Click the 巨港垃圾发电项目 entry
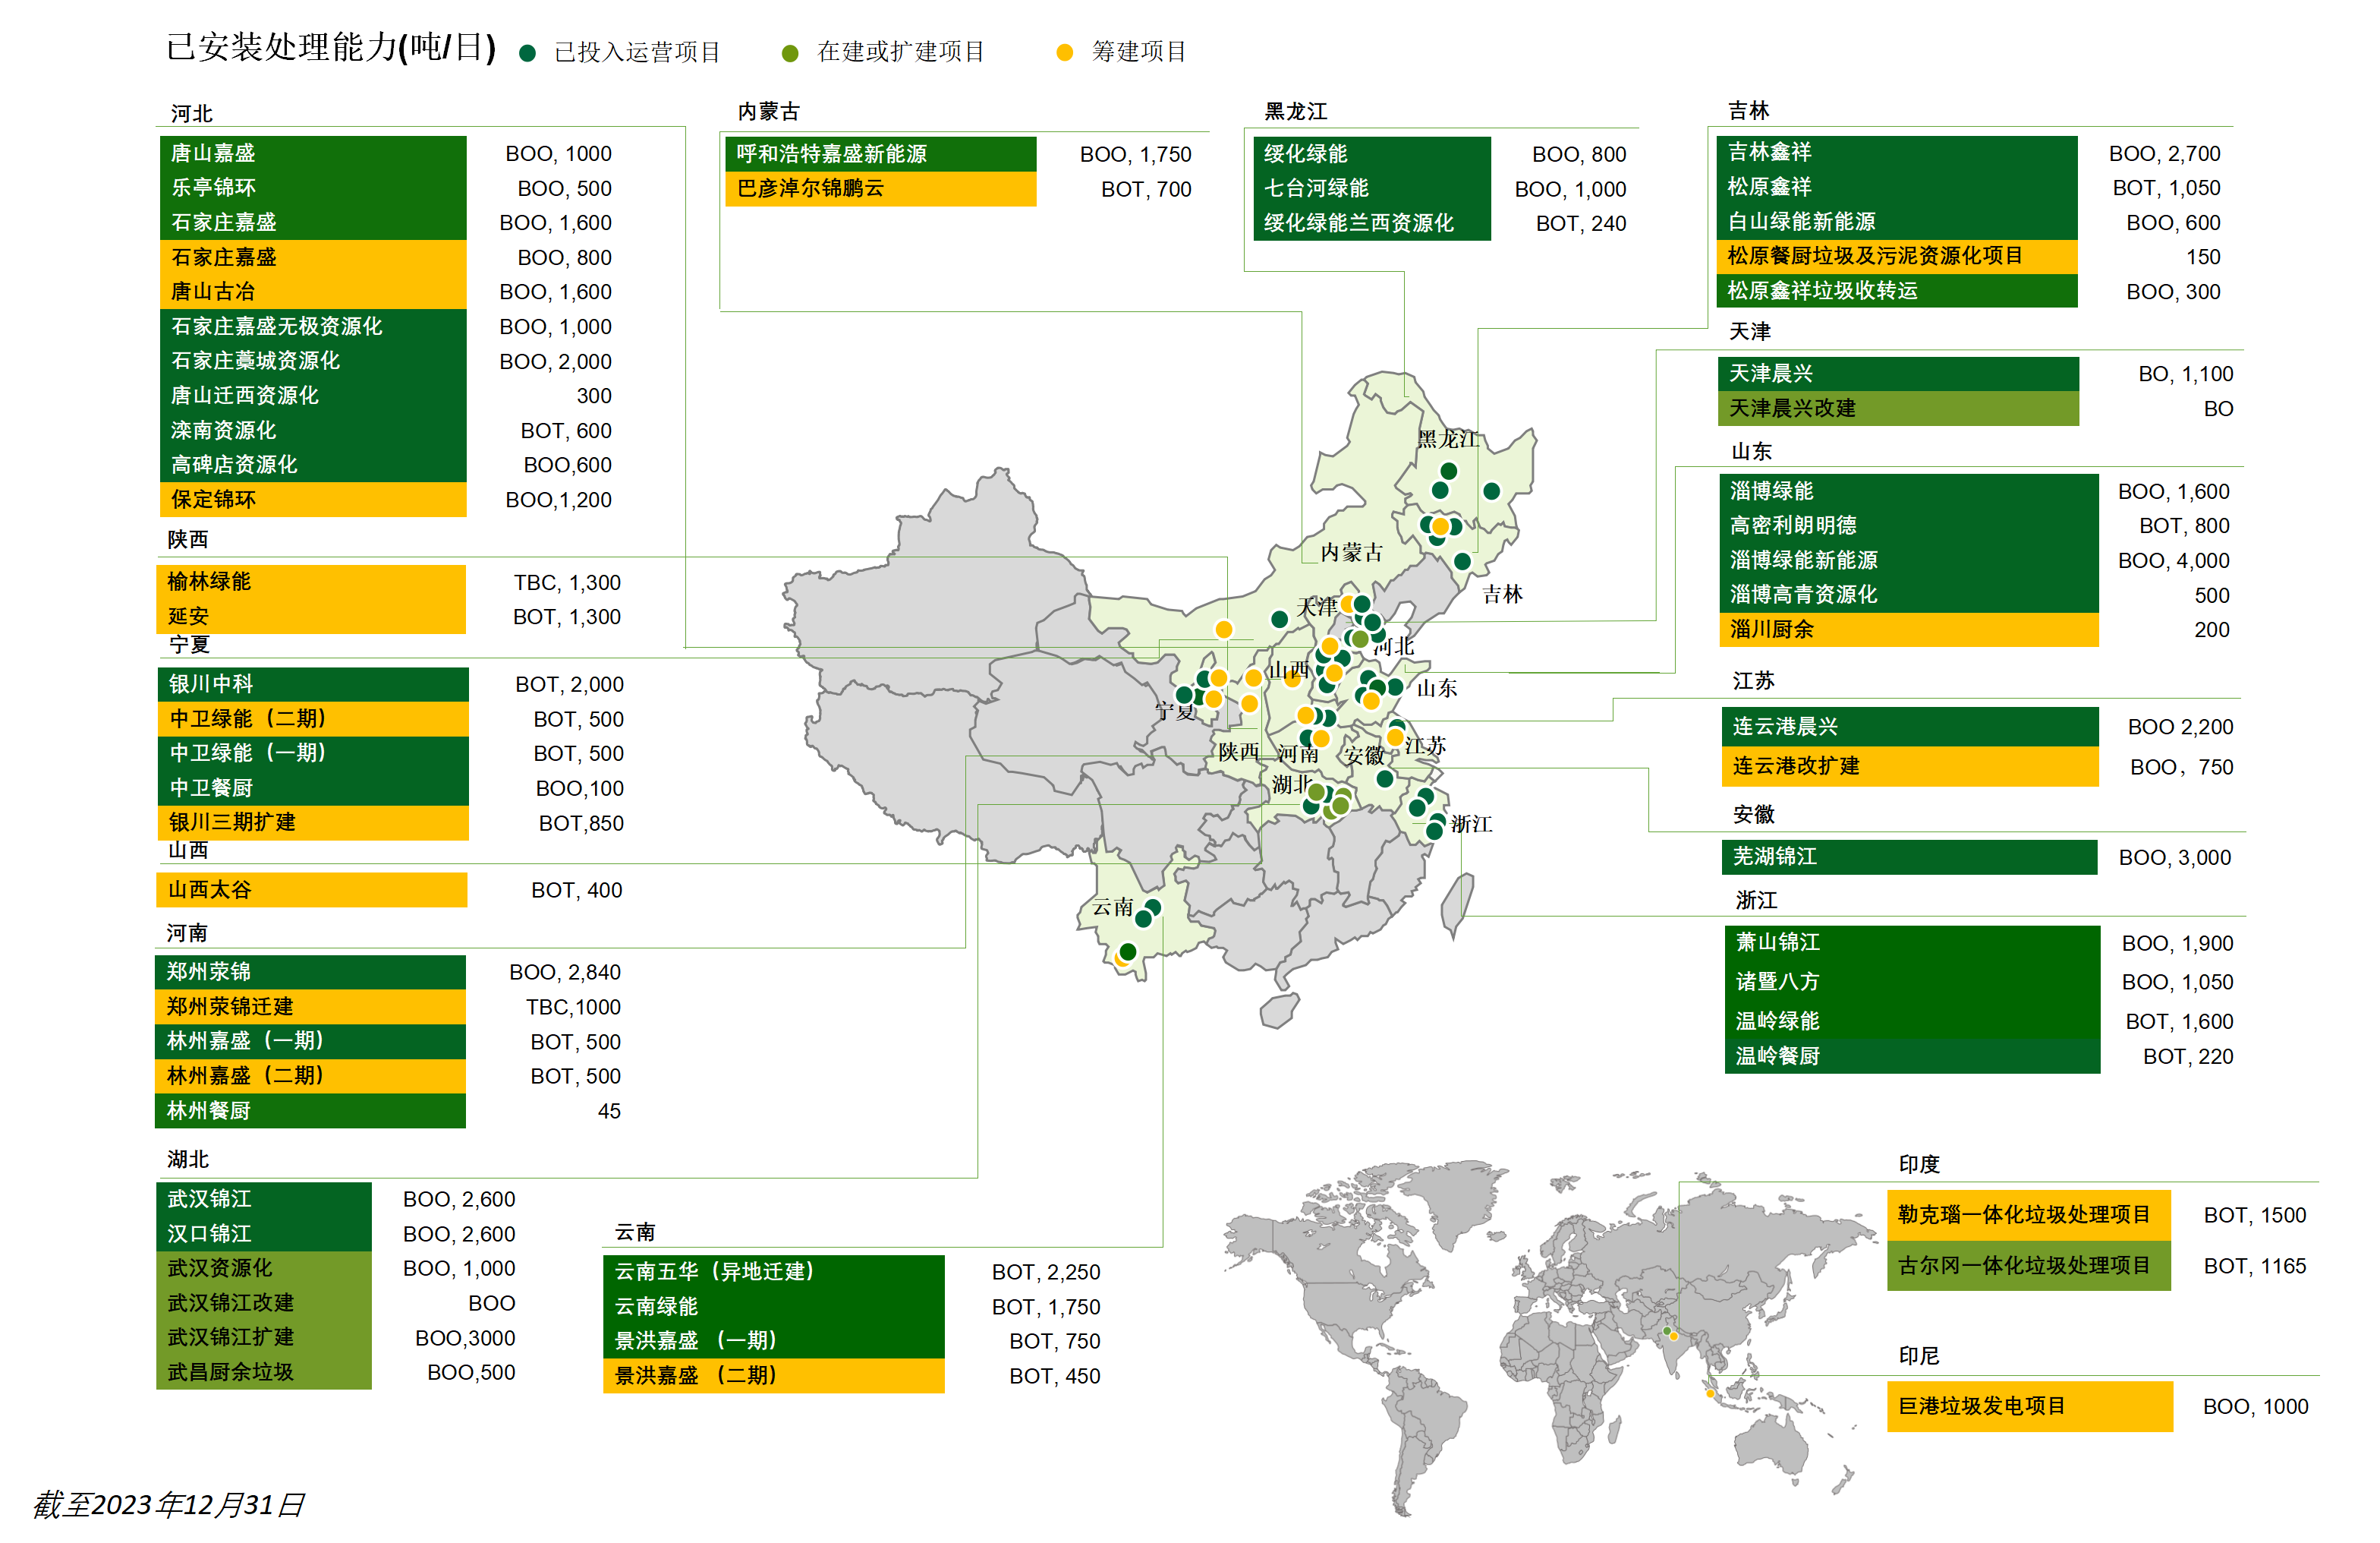2380x1543 pixels. tap(2030, 1407)
